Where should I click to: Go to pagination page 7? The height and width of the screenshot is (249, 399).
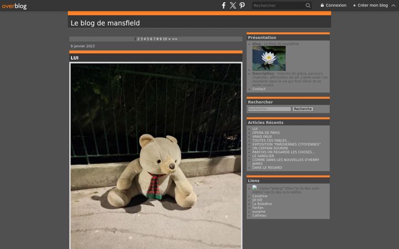154,39
